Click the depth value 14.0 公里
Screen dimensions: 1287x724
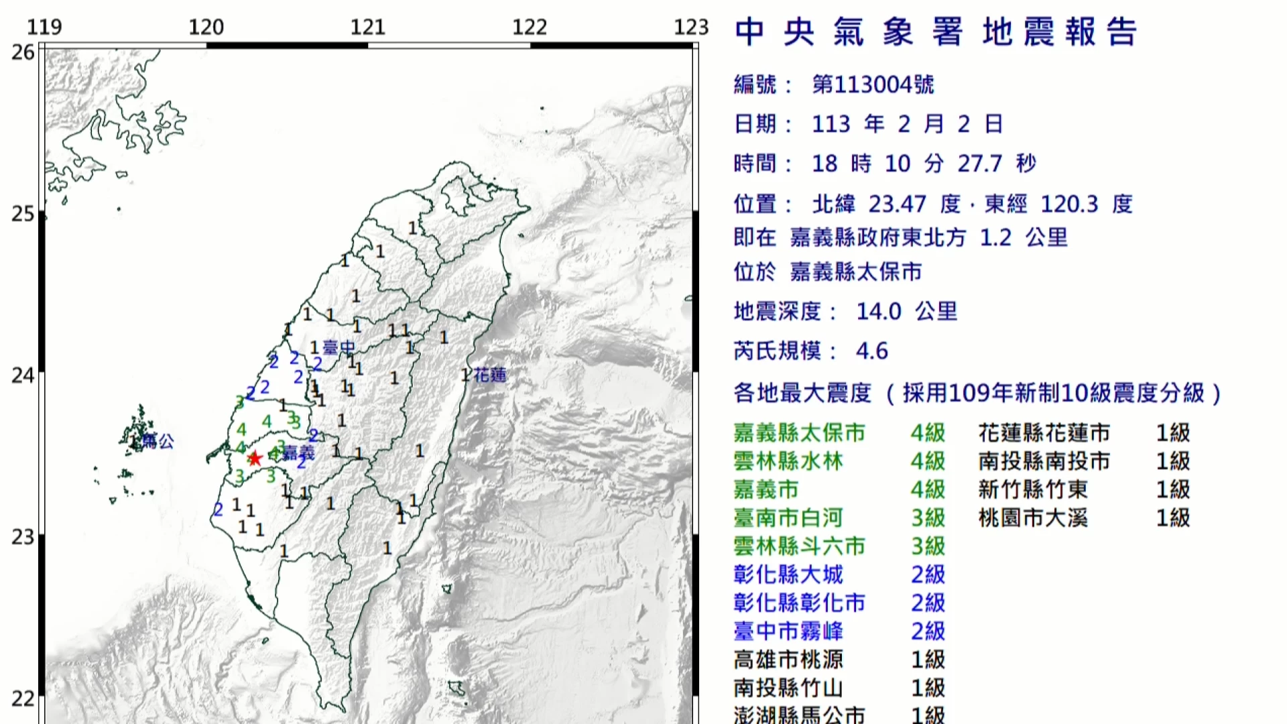[x=906, y=311]
